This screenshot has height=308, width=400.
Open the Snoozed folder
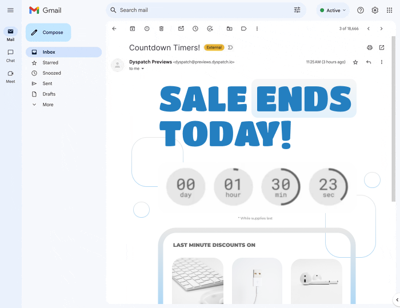point(63,73)
